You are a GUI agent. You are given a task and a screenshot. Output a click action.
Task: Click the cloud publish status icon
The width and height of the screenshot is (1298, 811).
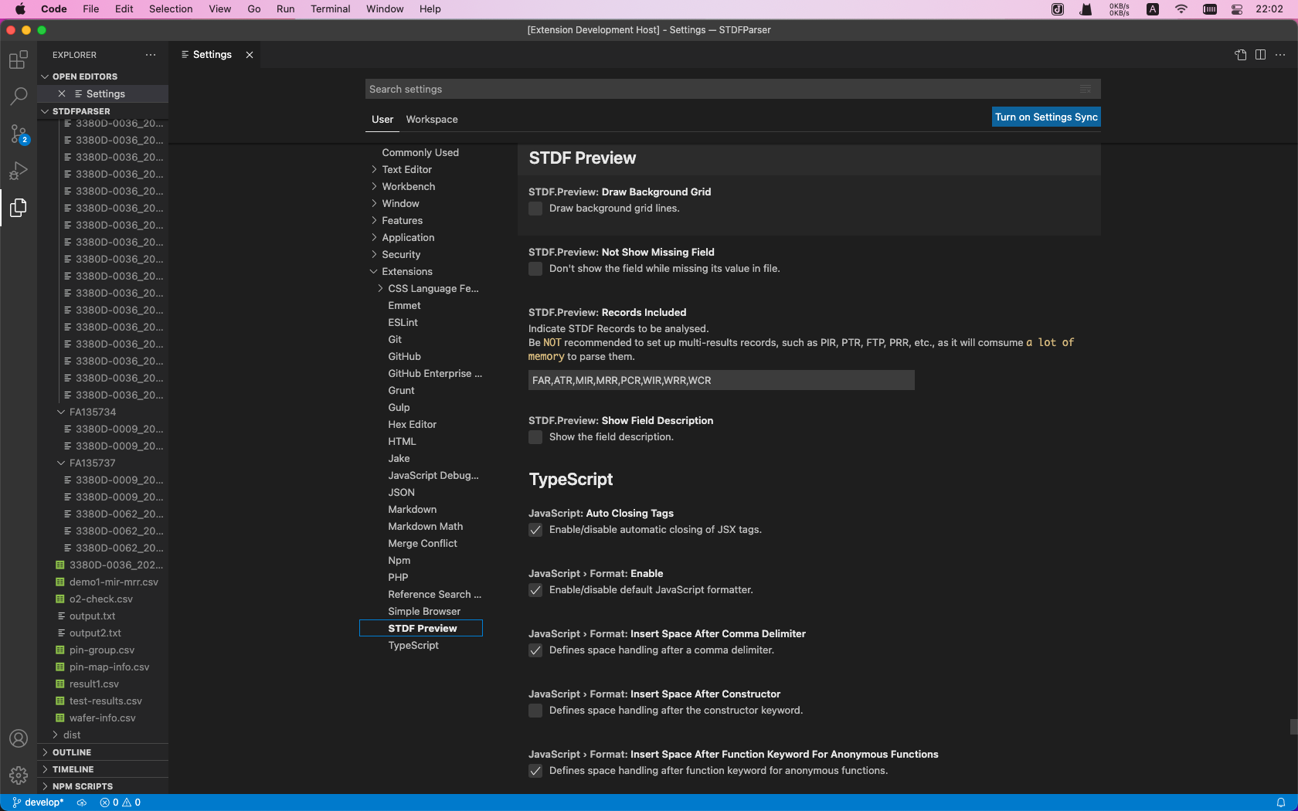point(82,803)
